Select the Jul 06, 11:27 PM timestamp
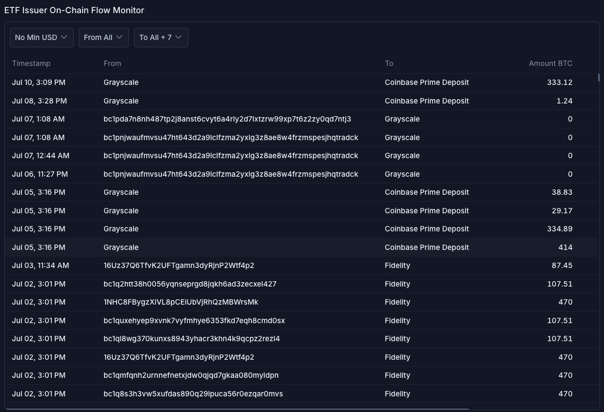 coord(40,174)
